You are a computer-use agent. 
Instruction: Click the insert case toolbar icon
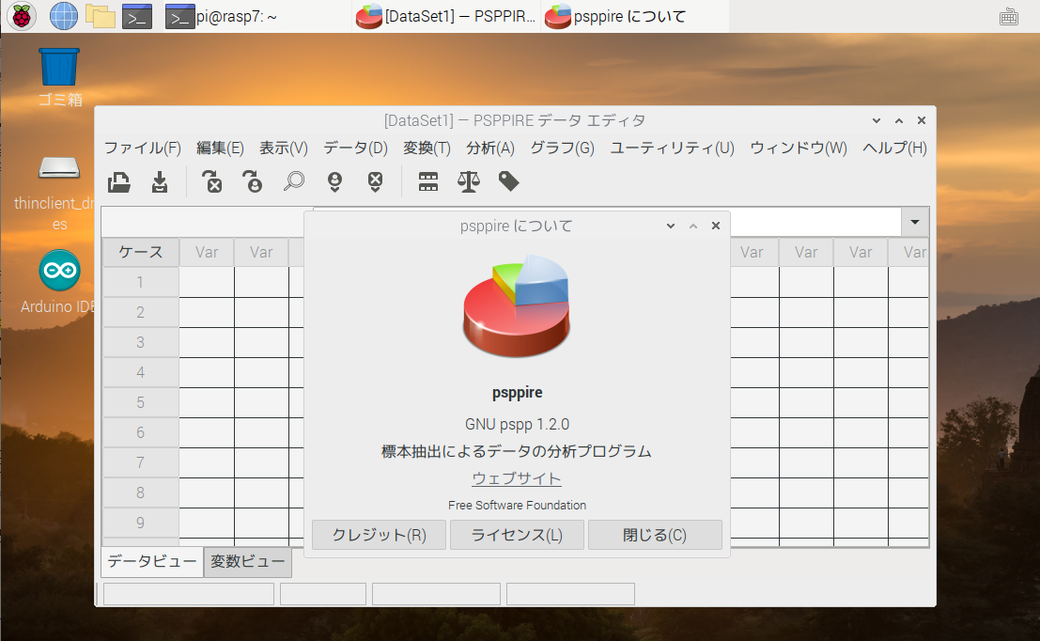pos(335,181)
